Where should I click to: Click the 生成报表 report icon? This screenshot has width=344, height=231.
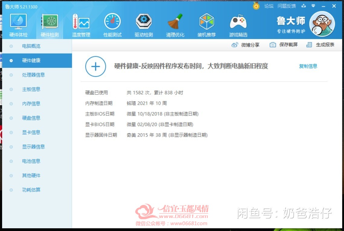pos(309,45)
